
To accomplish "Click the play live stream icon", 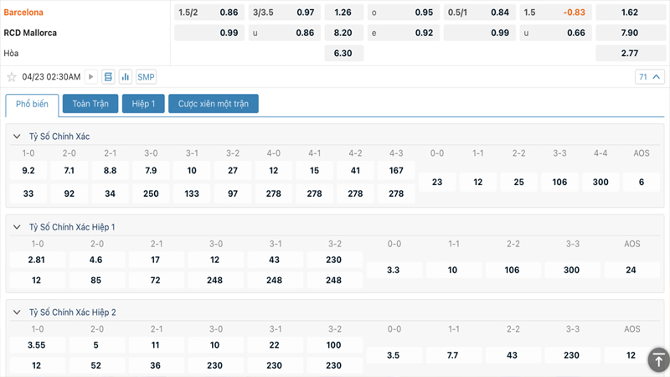I will coord(91,77).
